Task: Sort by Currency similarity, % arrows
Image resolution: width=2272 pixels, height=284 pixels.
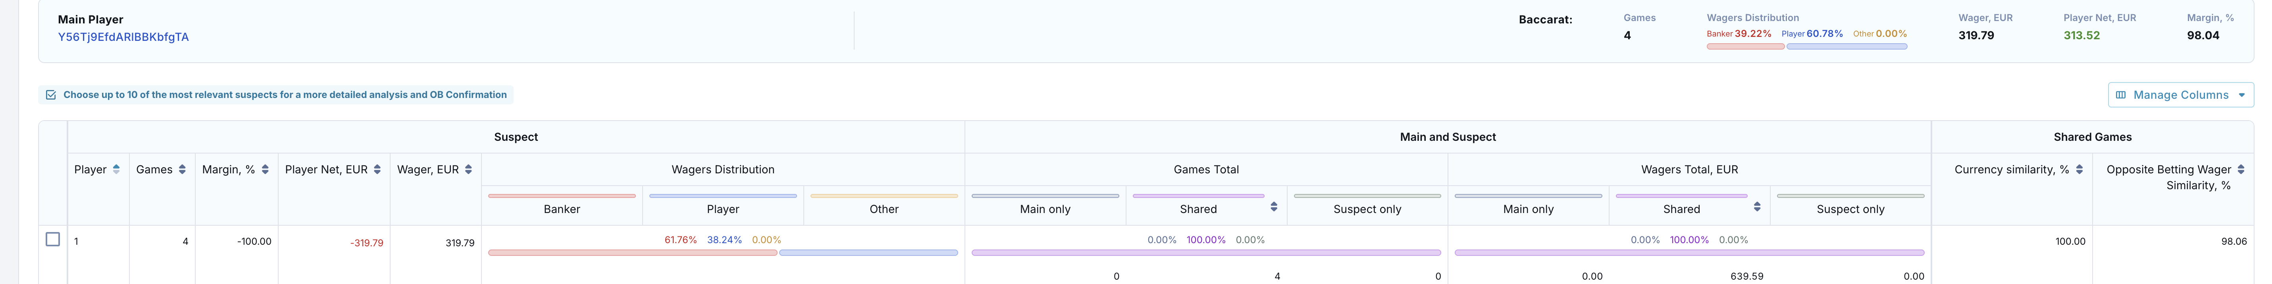Action: coord(2079,169)
